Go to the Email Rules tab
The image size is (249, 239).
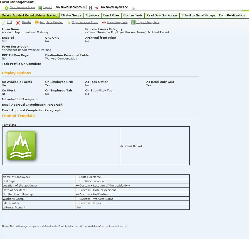pyautogui.click(x=111, y=15)
